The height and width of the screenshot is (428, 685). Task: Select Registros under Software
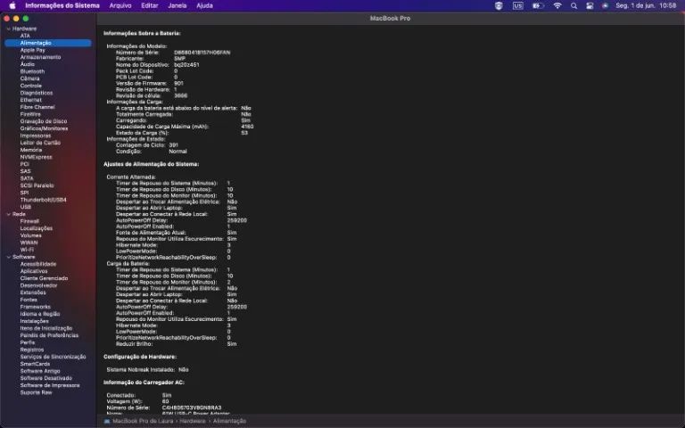coord(31,350)
